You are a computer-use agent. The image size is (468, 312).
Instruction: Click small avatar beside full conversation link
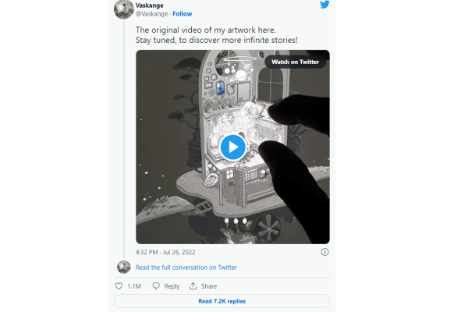tap(123, 267)
